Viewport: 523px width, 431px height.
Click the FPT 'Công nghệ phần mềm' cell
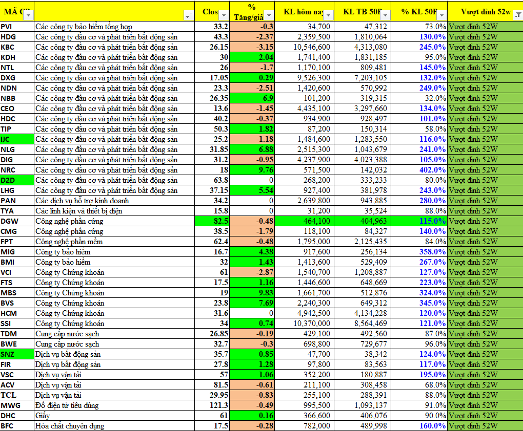[114, 242]
